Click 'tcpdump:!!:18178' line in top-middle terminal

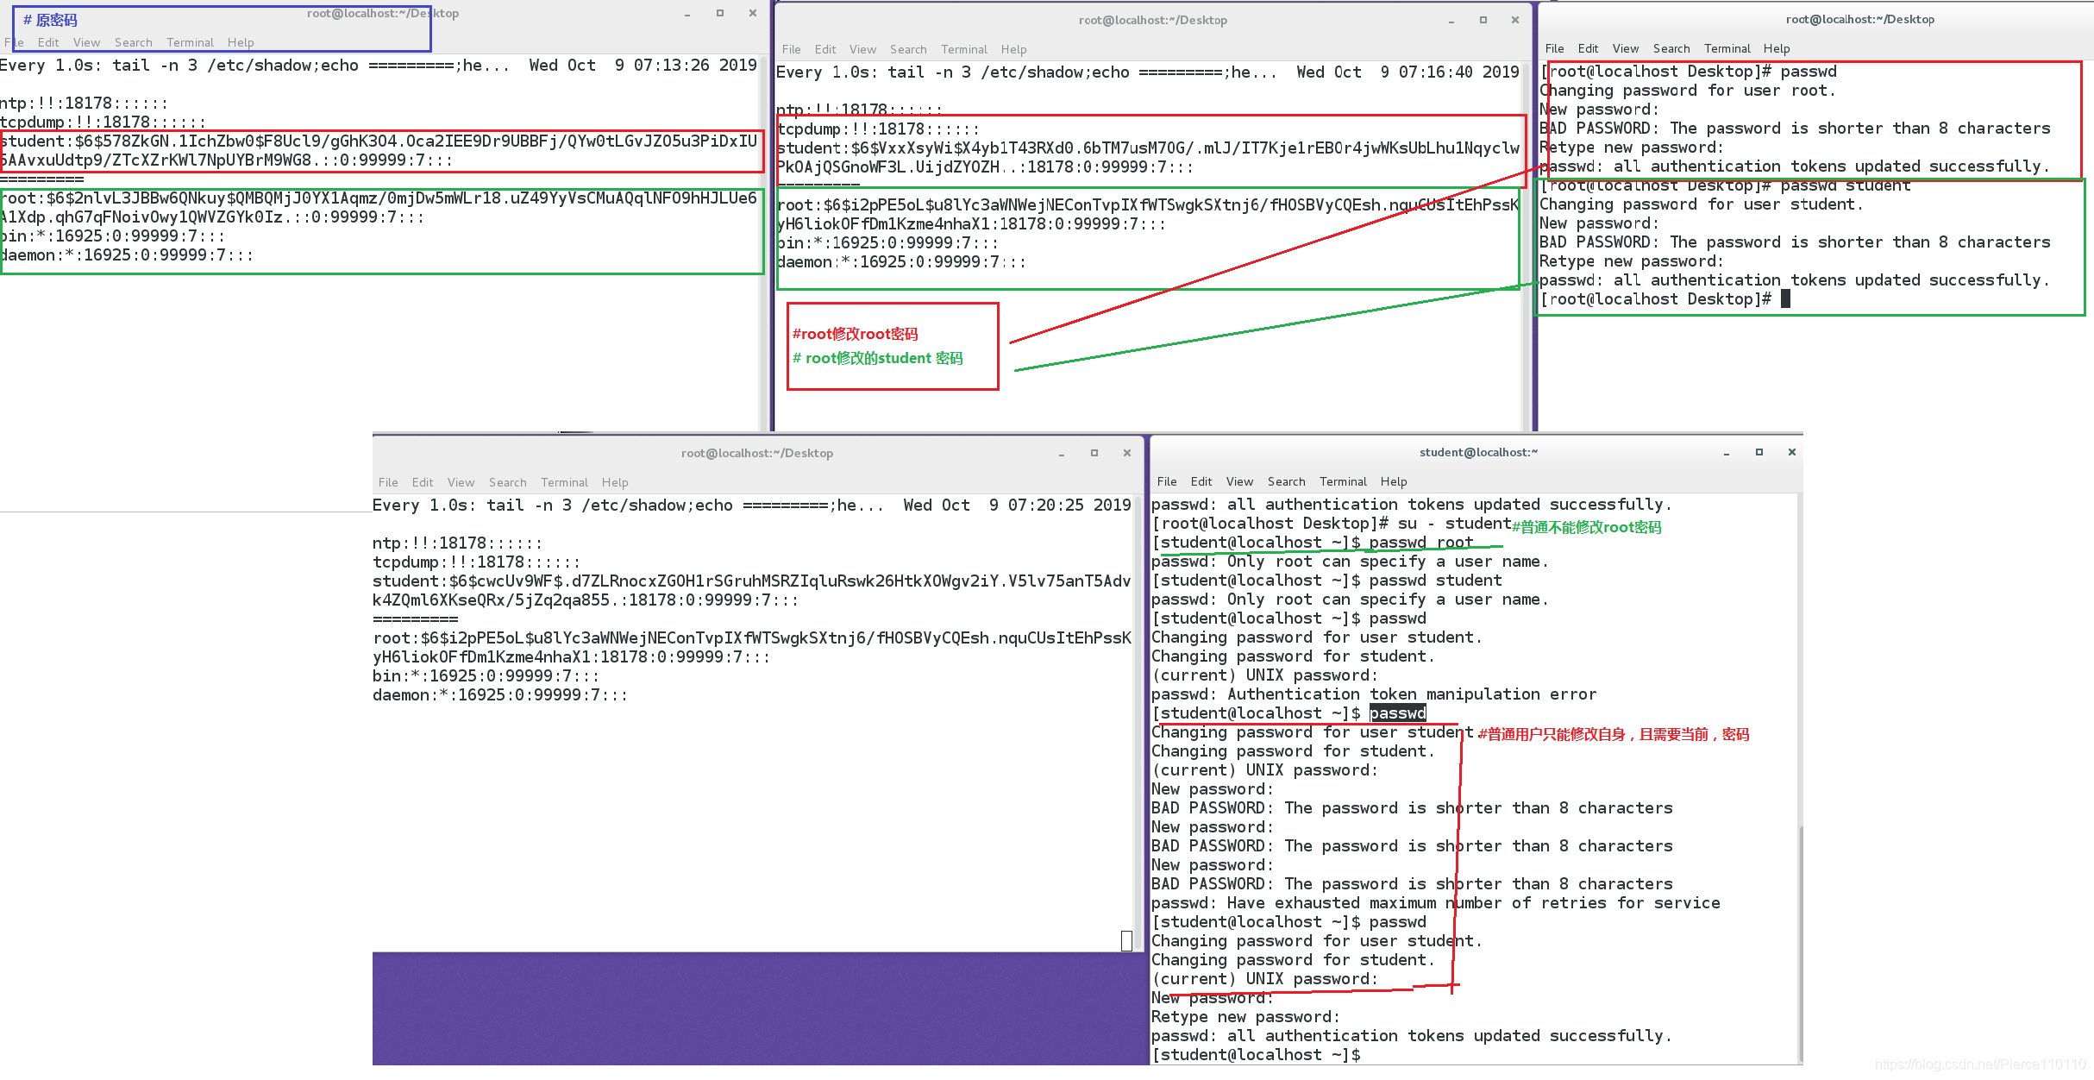878,129
